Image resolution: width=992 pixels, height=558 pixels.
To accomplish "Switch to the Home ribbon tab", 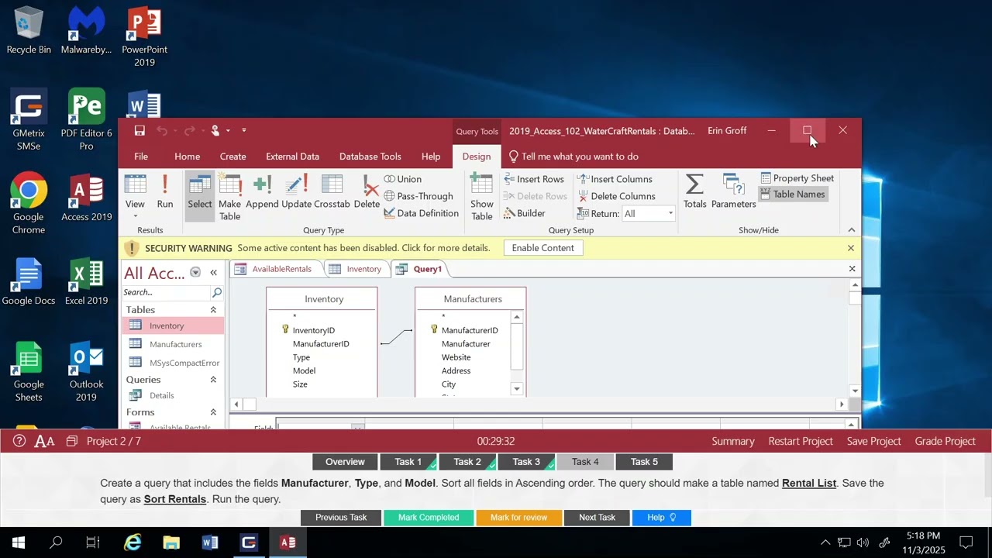I will (x=187, y=157).
